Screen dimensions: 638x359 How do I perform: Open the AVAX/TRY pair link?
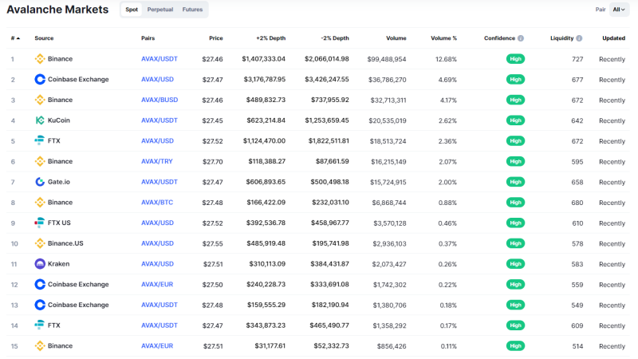coord(156,162)
